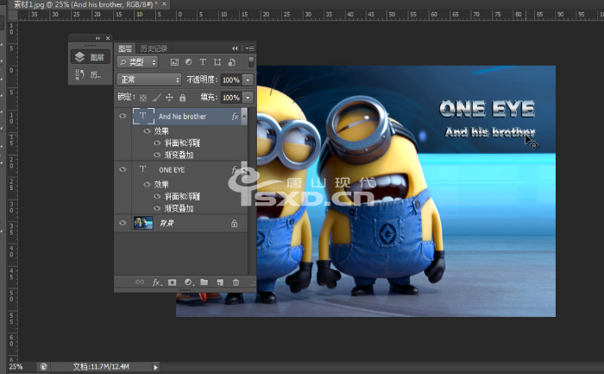
Task: Click the status bar icon beside zoom
Action: pos(43,367)
